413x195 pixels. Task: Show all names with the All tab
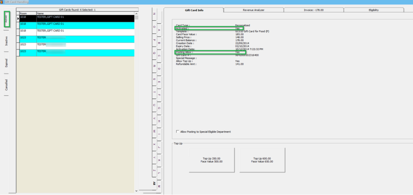click(154, 184)
